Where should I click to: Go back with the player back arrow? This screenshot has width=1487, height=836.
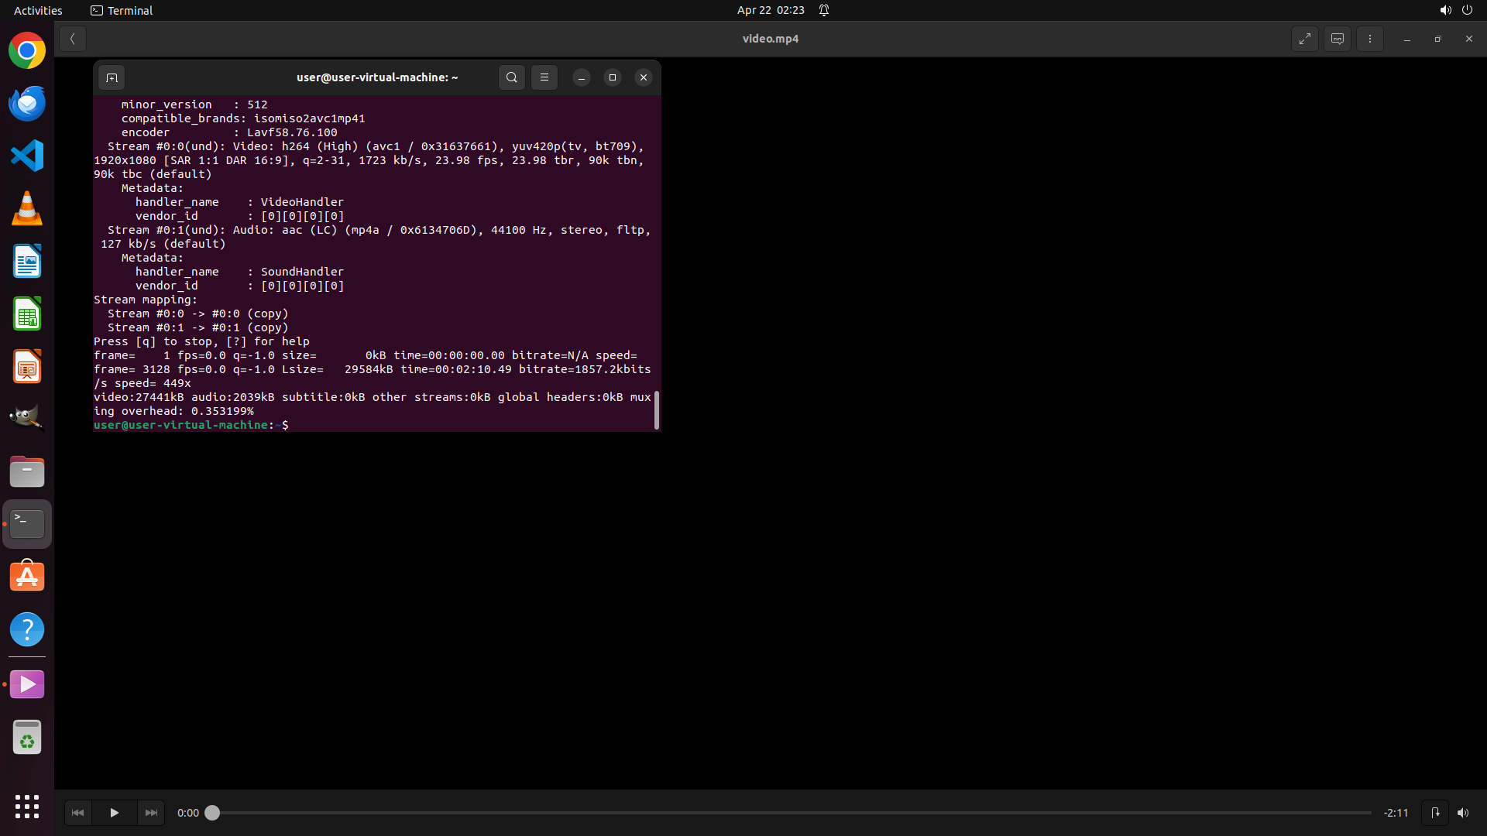[x=72, y=39]
